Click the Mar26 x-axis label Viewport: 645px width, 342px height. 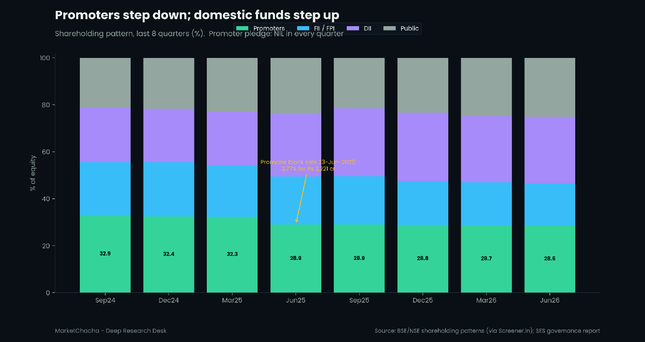click(x=486, y=300)
